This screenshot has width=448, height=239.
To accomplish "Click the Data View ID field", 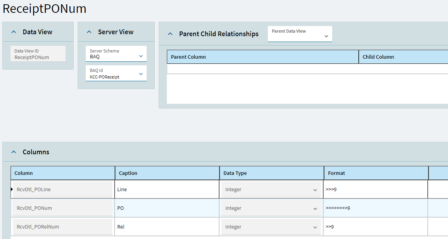I will [38, 54].
